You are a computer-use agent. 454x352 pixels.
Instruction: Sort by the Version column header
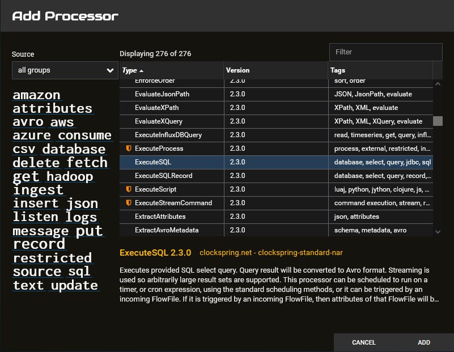point(237,70)
